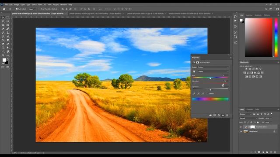
Task: Select the Move tool in the toolbox
Action: point(3,17)
